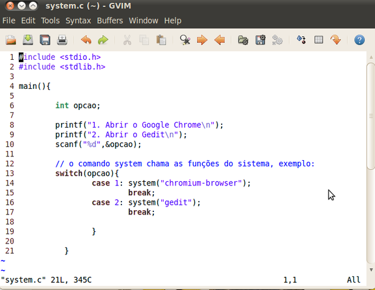The width and height of the screenshot is (375, 290).
Task: Click the window maximize button
Action: pos(33,6)
